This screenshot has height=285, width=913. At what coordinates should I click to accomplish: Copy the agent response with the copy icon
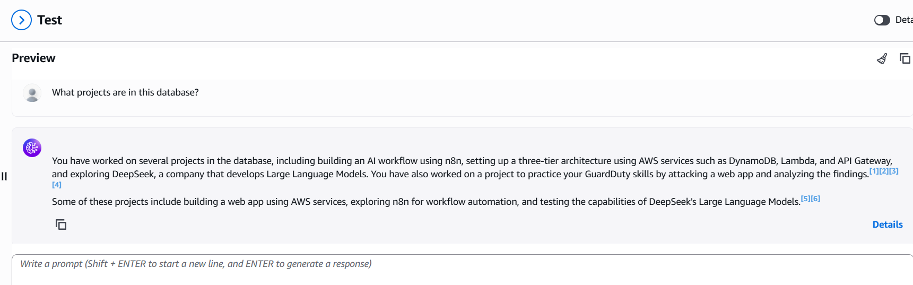(61, 224)
